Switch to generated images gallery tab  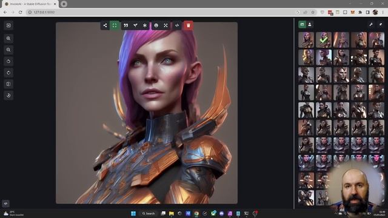pos(302,24)
